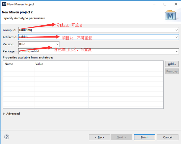Click the "Specify Archetype parameters" text
The height and width of the screenshot is (144, 181).
point(24,18)
